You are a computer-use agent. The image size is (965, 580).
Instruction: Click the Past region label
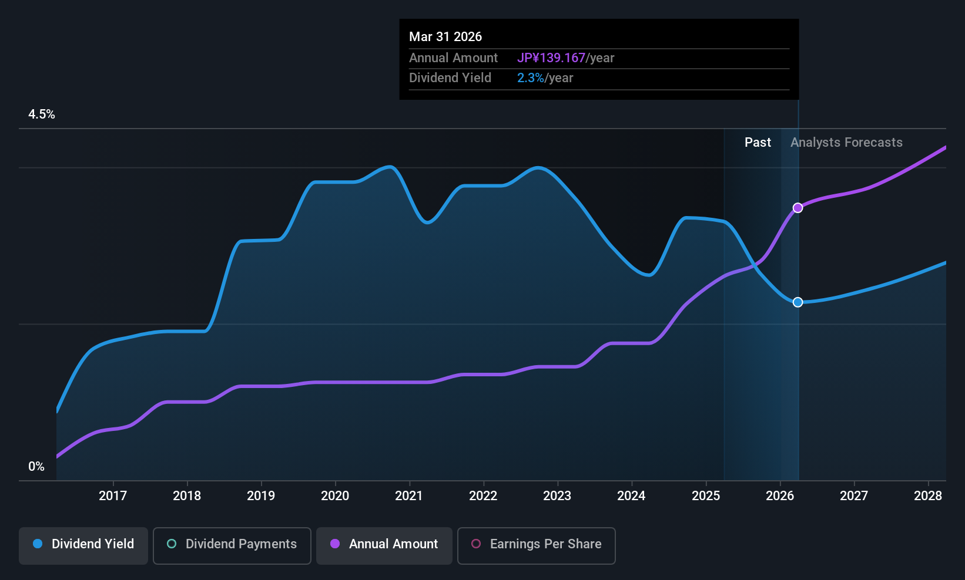pyautogui.click(x=758, y=142)
